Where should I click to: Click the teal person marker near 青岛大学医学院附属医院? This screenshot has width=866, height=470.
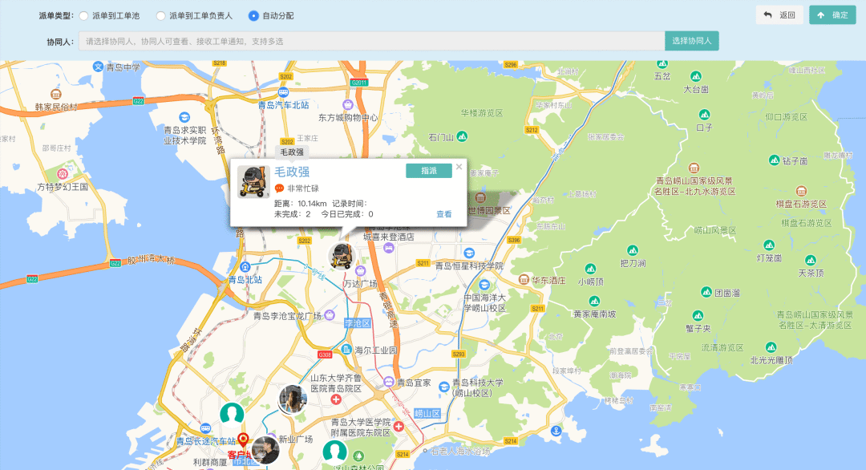334,452
